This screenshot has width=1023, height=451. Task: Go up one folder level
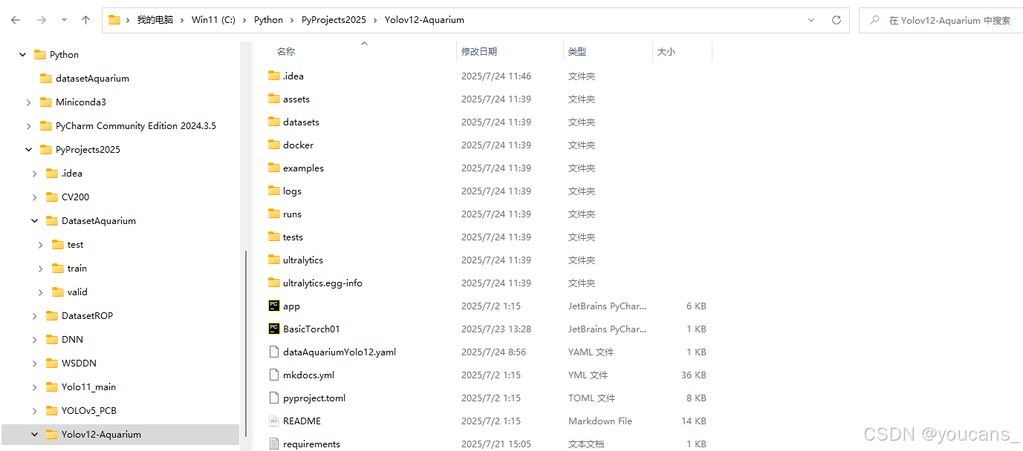[x=85, y=21]
